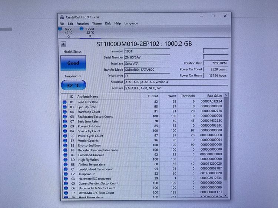Open the Edit menu
This screenshot has height=208, width=278.
(70, 24)
